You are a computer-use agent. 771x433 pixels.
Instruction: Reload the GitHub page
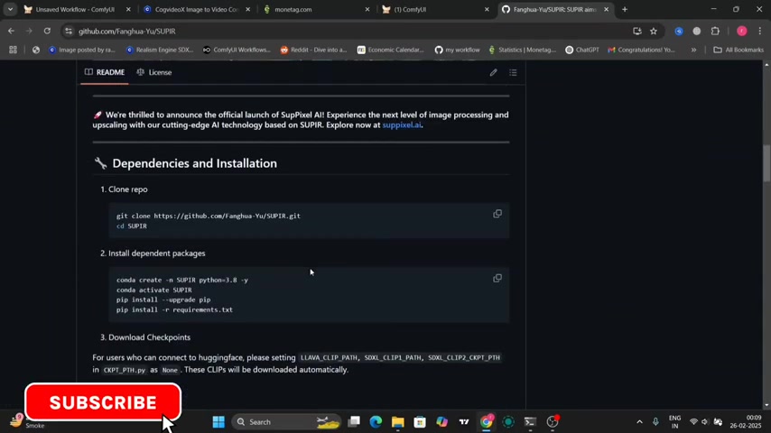pos(46,31)
